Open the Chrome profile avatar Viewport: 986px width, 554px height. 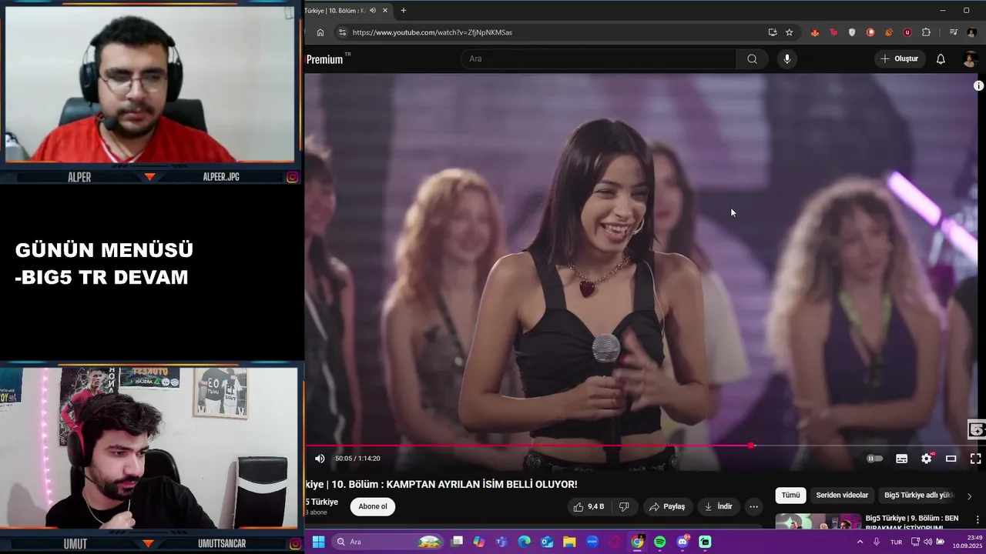coord(971,32)
